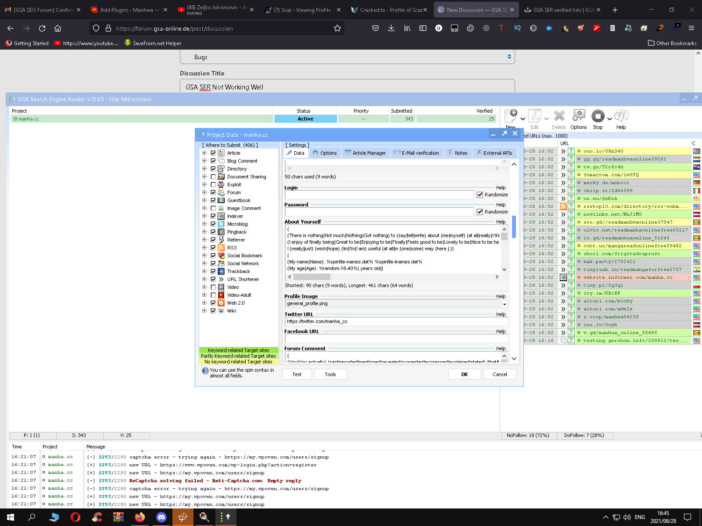Click Cancel in Project Data dialog
This screenshot has height=526, width=702.
tap(500, 374)
